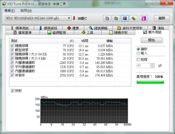The width and height of the screenshot is (175, 134).
Task: Click the speaker icon on 工具 tab
Action: (83, 32)
